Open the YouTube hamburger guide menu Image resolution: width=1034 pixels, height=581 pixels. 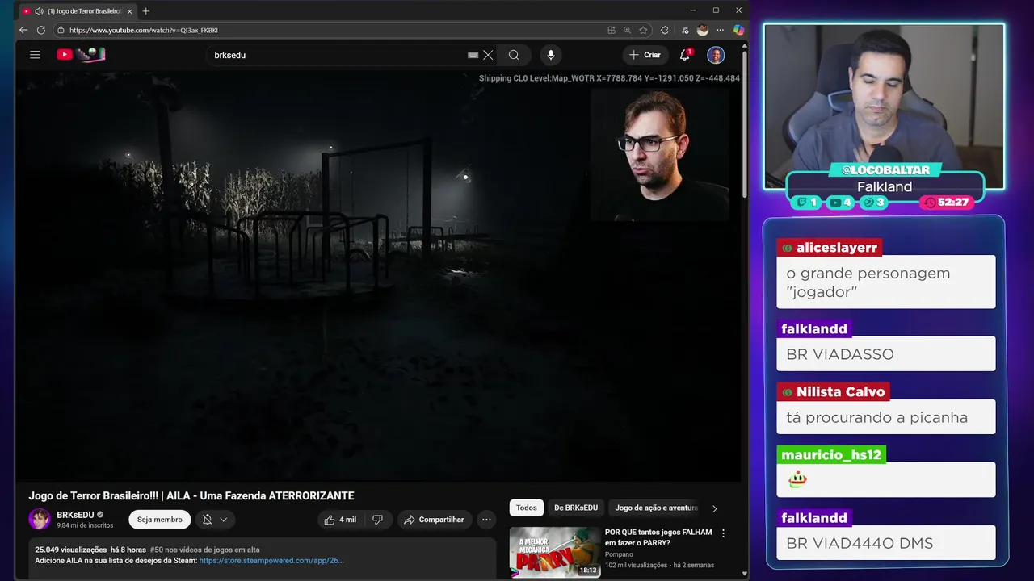coord(35,55)
